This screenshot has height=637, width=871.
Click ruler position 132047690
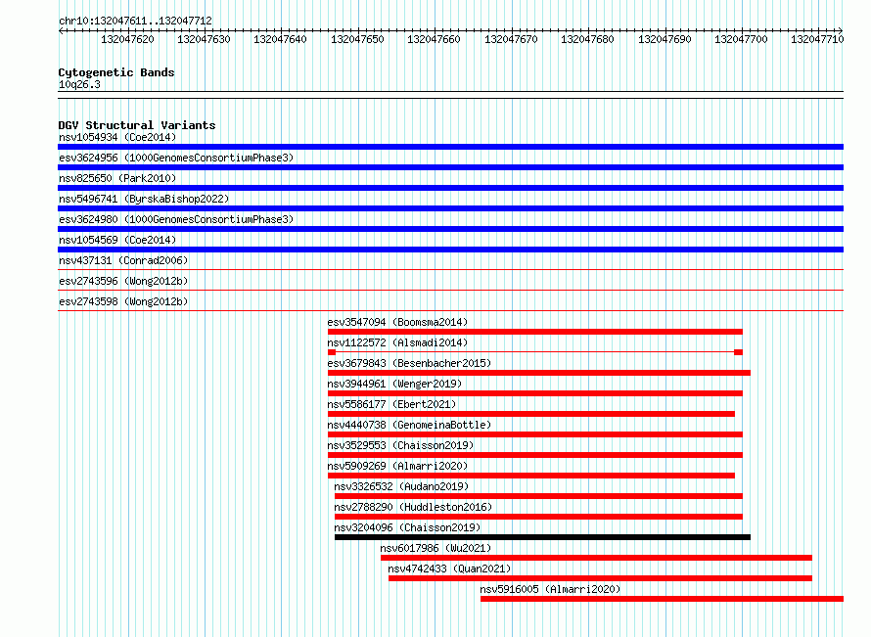pyautogui.click(x=665, y=39)
